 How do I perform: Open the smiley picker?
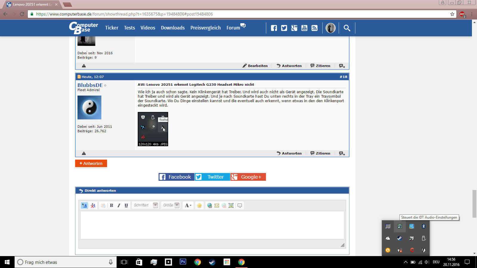point(199,205)
